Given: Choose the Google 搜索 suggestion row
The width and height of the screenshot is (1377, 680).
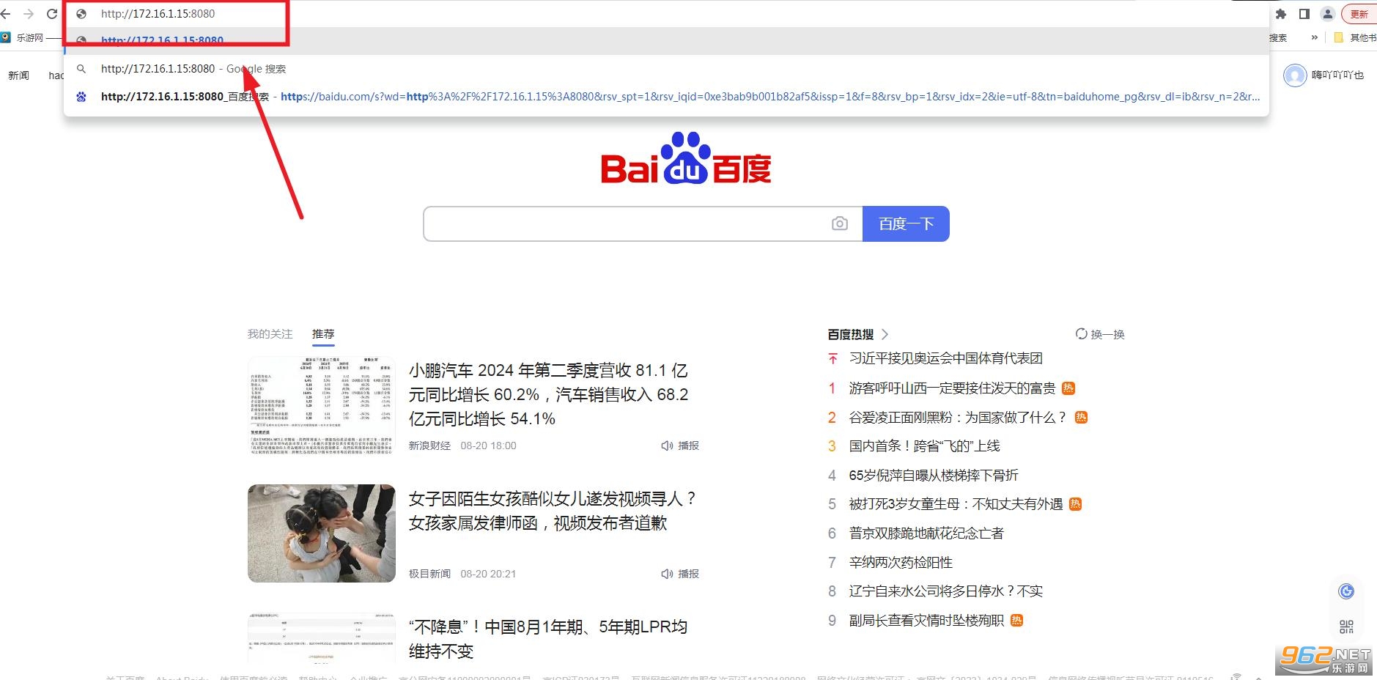Looking at the screenshot, I should 666,69.
